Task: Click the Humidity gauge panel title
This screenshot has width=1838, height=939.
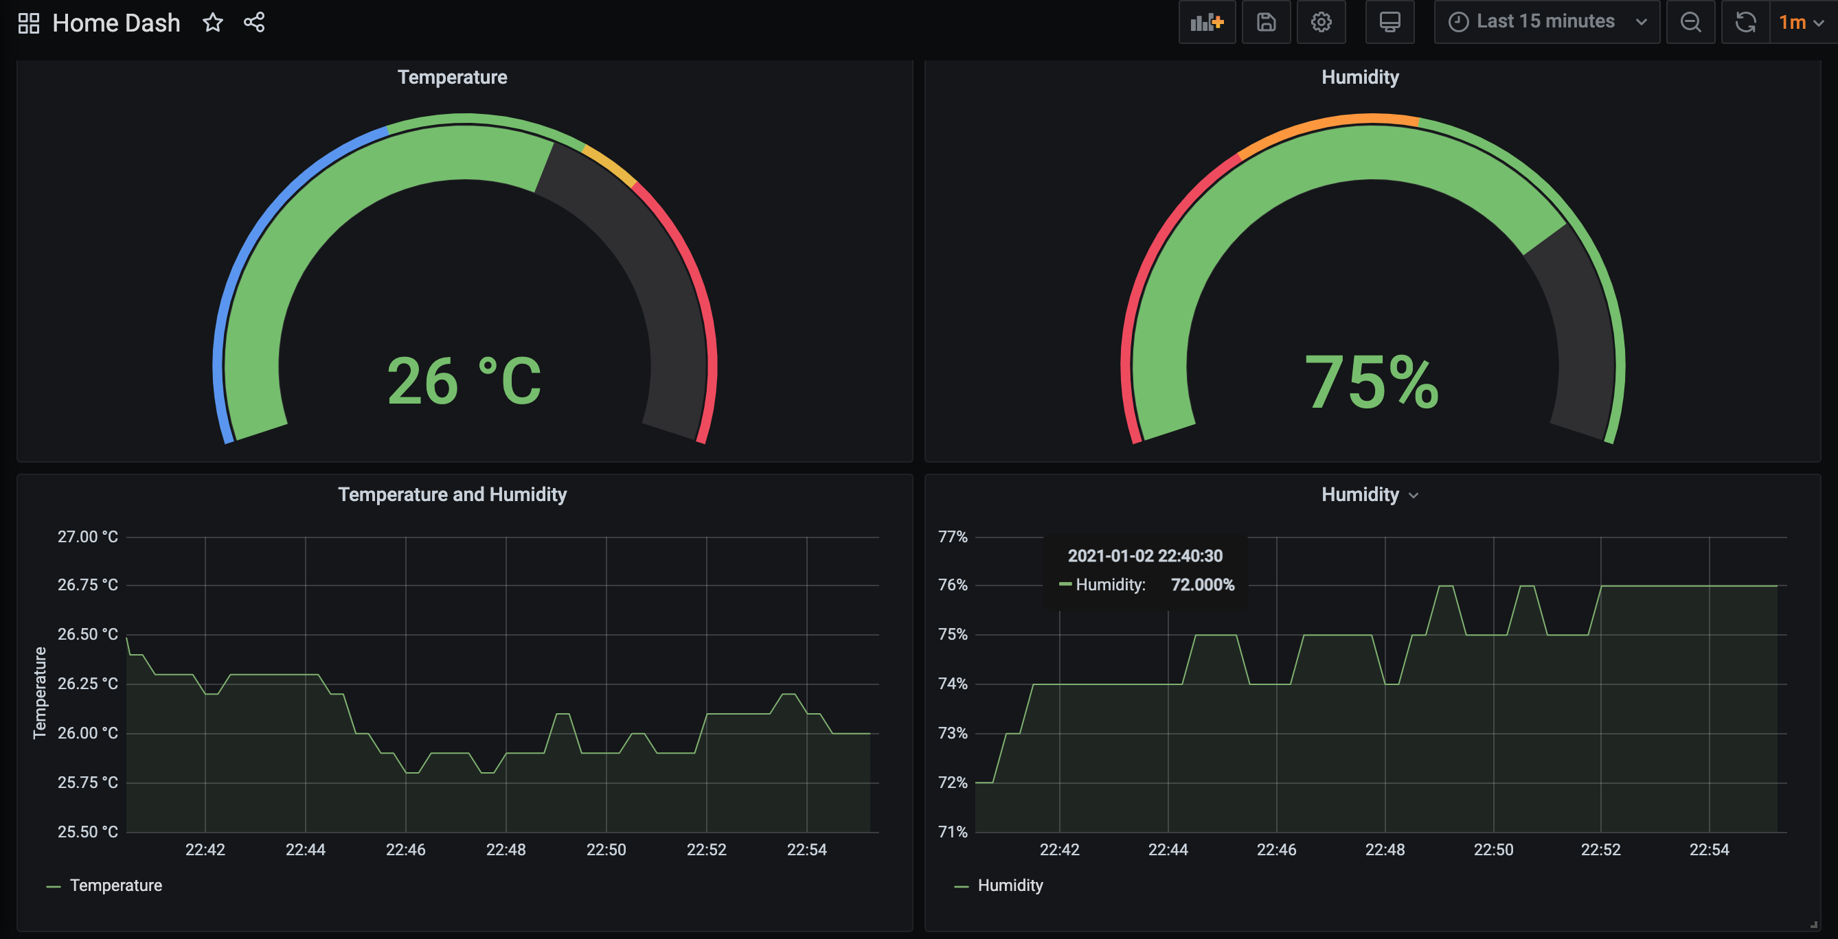Action: pyautogui.click(x=1359, y=77)
